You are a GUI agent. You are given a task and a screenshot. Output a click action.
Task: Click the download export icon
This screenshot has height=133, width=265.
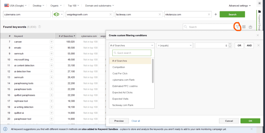pos(250,27)
